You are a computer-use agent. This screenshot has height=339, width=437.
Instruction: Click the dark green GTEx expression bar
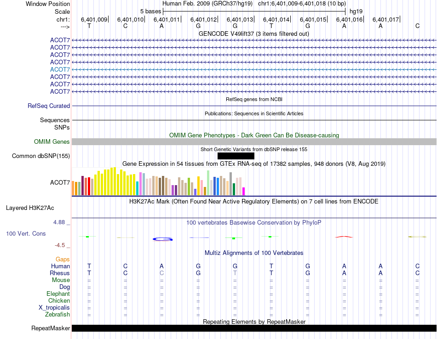click(234, 189)
